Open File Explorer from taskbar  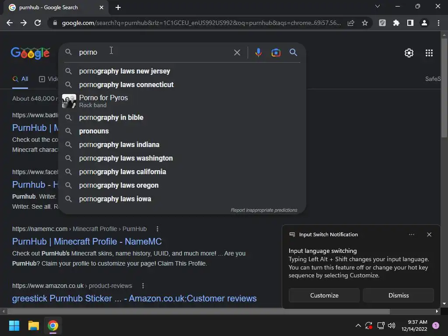(x=33, y=325)
